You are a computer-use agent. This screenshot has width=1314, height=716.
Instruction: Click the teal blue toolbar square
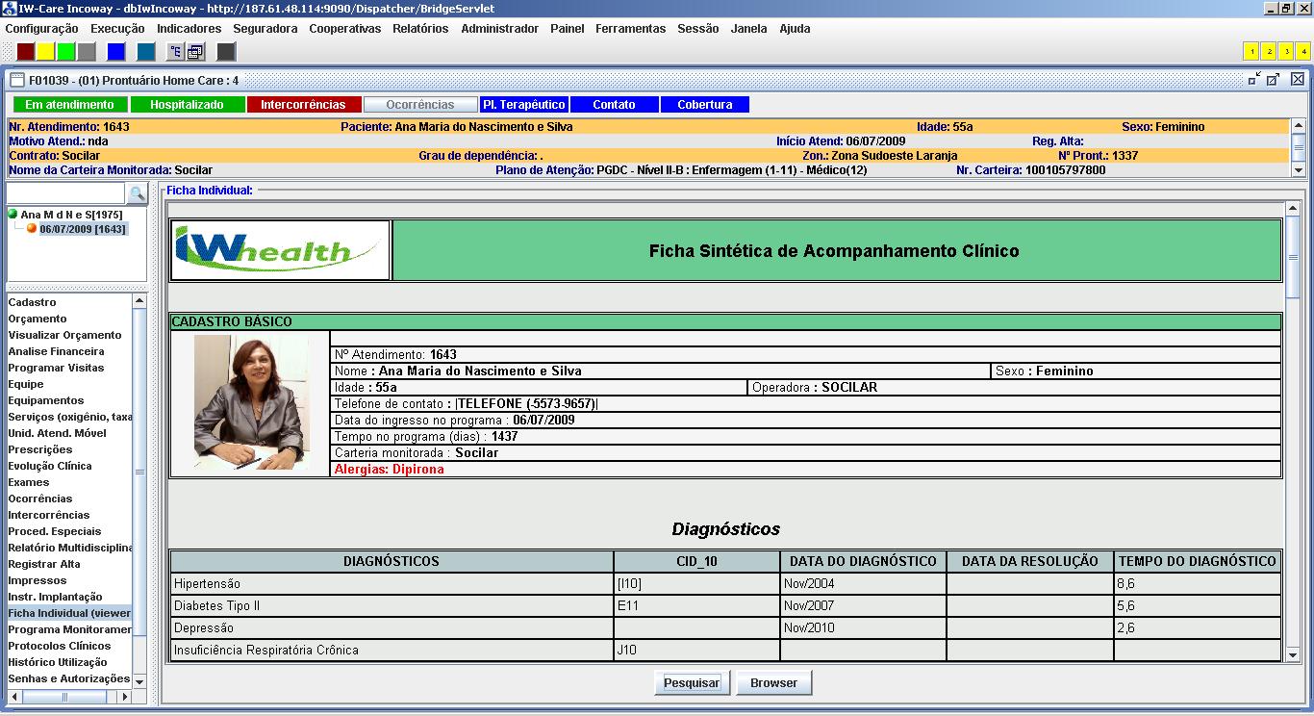pyautogui.click(x=146, y=52)
